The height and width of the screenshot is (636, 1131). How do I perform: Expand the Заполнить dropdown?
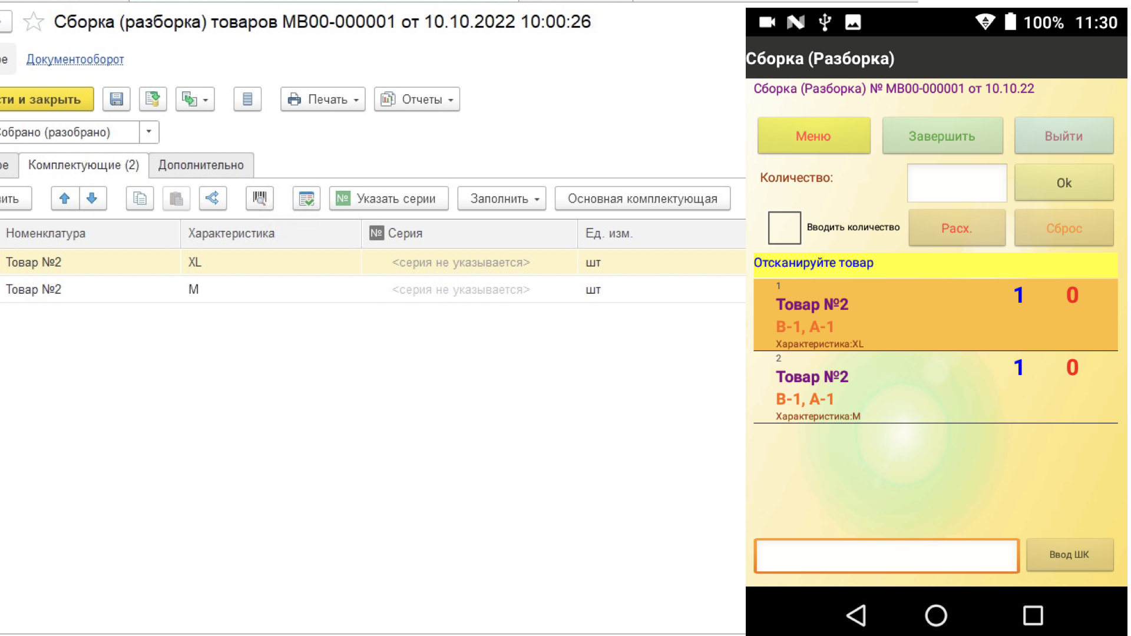pos(502,198)
